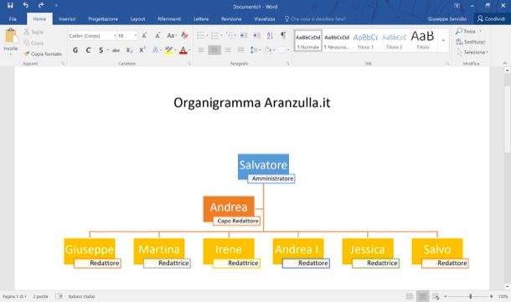511x302 pixels.
Task: Select the Titolo 1 style
Action: click(x=365, y=41)
